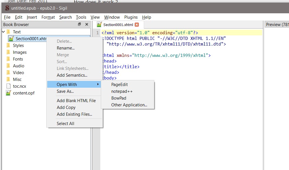Click the Video folder icon
This screenshot has height=170, width=289.
coord(8,72)
